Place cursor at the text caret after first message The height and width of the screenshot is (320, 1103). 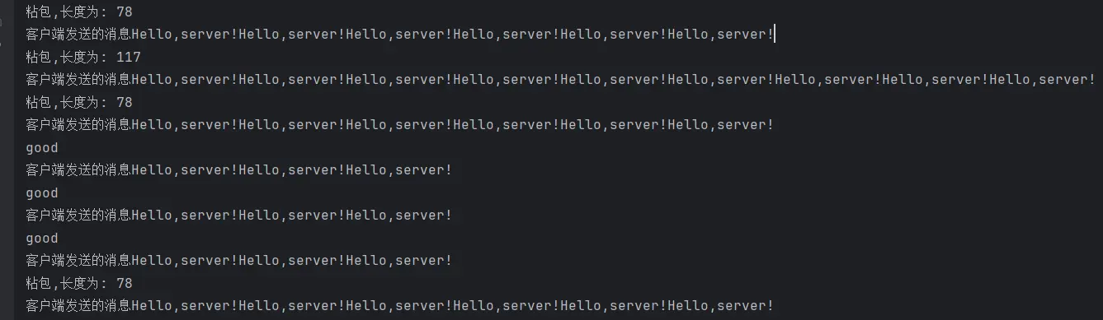[x=775, y=35]
